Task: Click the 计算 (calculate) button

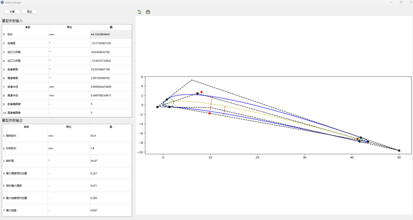Action: point(12,11)
